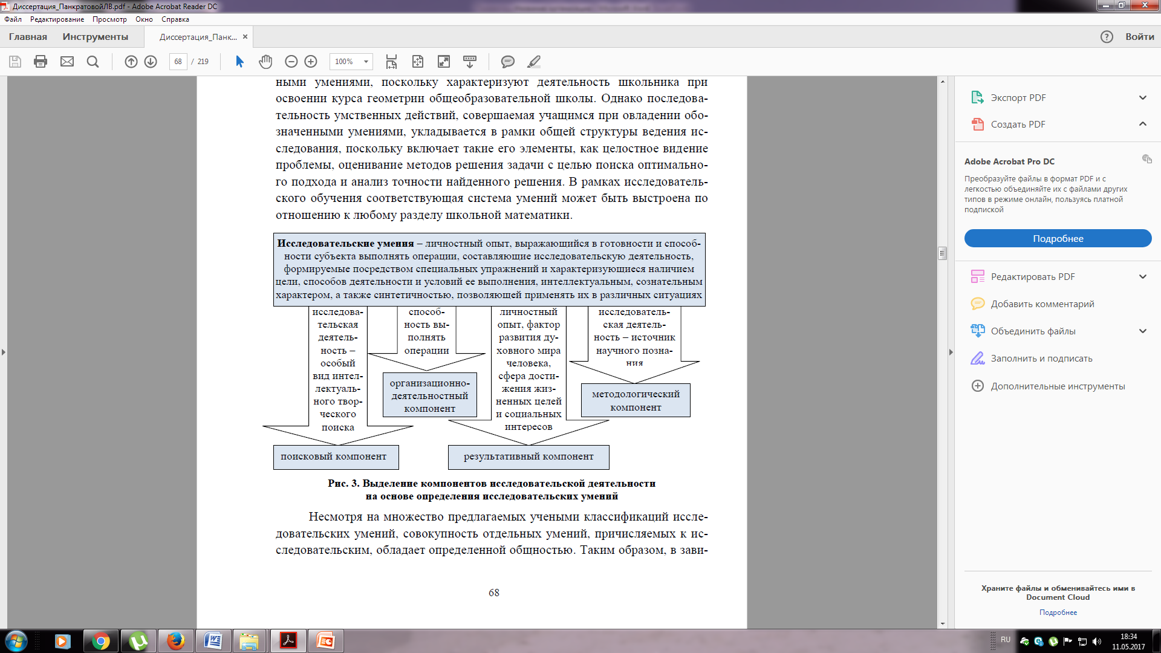Click the vertical scrollbar thumb
1161x653 pixels.
pos(943,253)
